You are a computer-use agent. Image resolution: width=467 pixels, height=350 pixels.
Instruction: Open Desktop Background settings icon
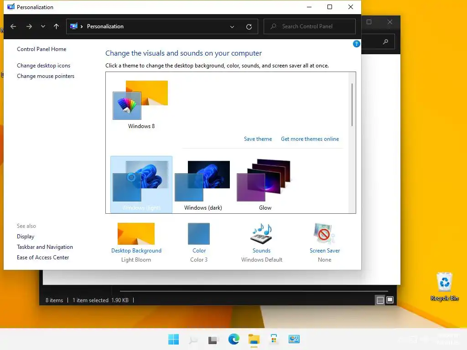click(136, 234)
